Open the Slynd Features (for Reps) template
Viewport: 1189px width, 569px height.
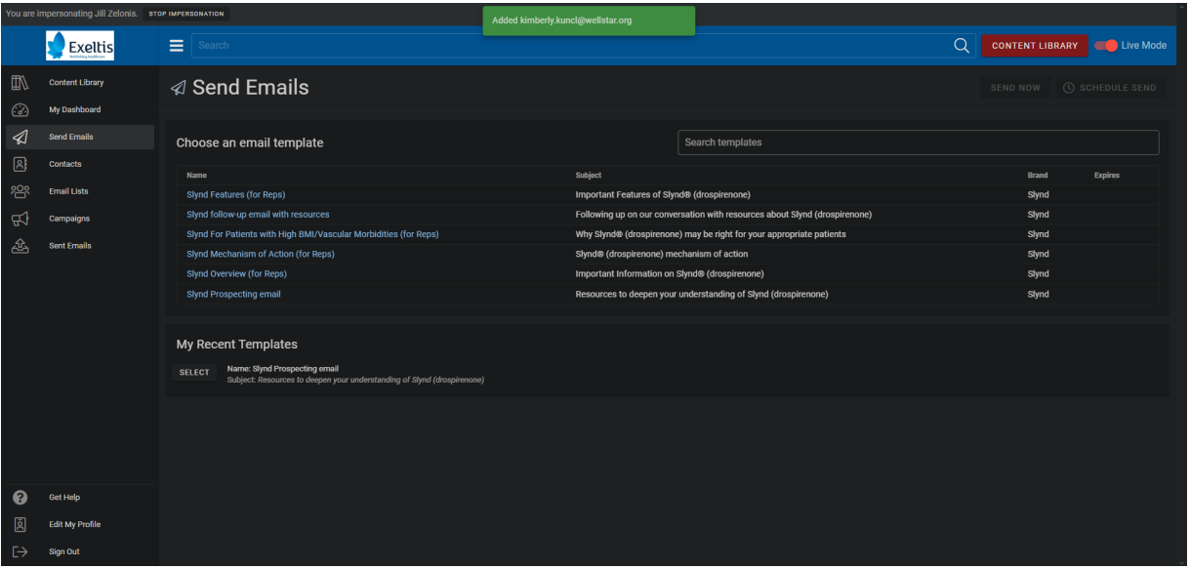point(236,194)
